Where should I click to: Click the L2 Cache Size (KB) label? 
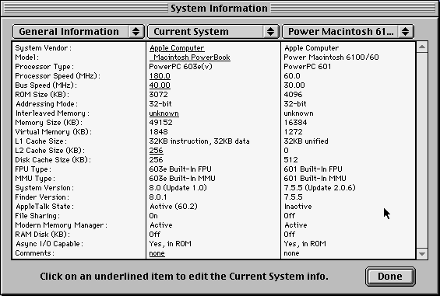click(x=50, y=151)
